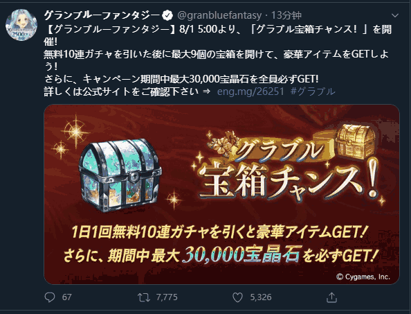Open the share upload icon
The width and height of the screenshot is (411, 314).
331,297
